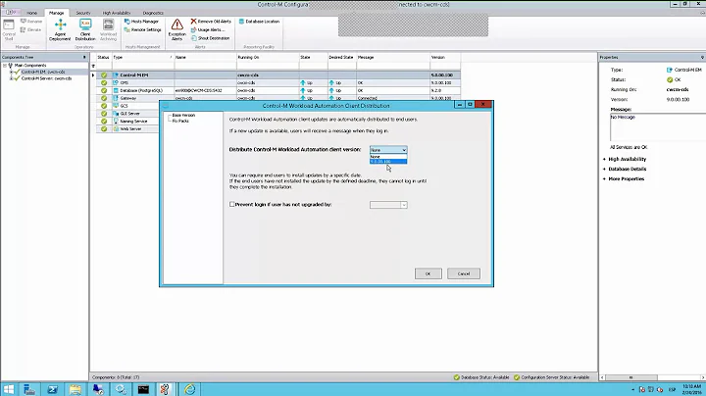Click the properties Message text box
The height and width of the screenshot is (396, 706).
[657, 126]
